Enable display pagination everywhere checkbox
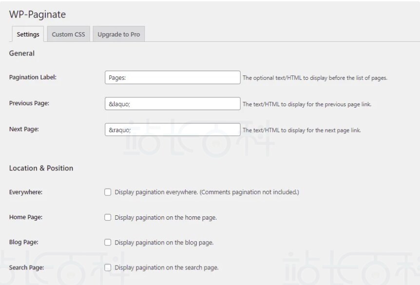 tap(108, 192)
